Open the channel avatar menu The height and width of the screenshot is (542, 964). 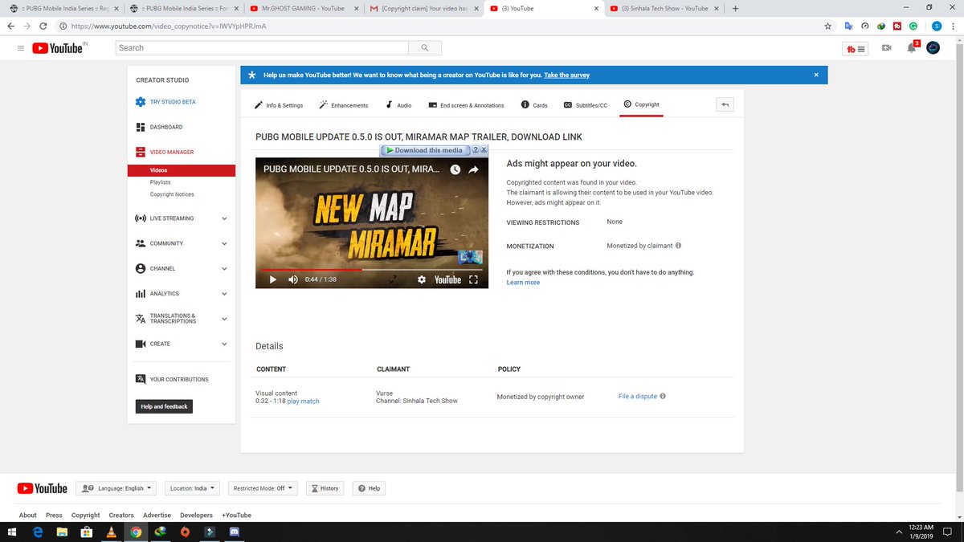click(933, 48)
